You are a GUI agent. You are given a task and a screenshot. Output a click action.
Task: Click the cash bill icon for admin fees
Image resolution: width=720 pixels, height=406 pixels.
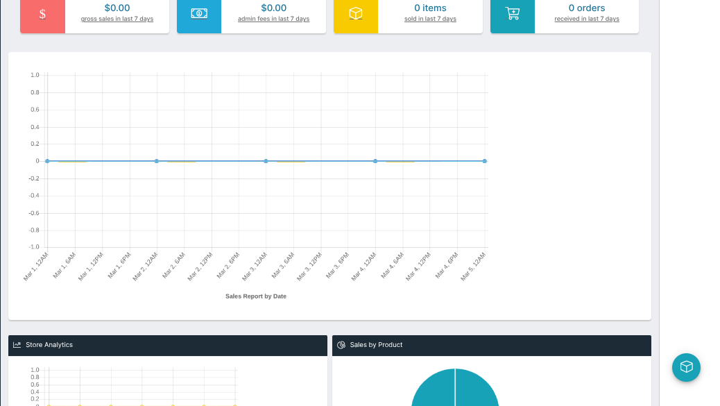point(199,14)
